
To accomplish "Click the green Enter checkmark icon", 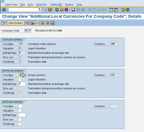I will (4, 10).
